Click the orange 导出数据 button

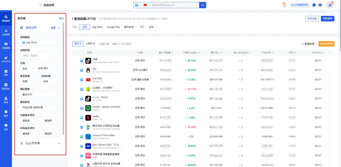point(326,44)
